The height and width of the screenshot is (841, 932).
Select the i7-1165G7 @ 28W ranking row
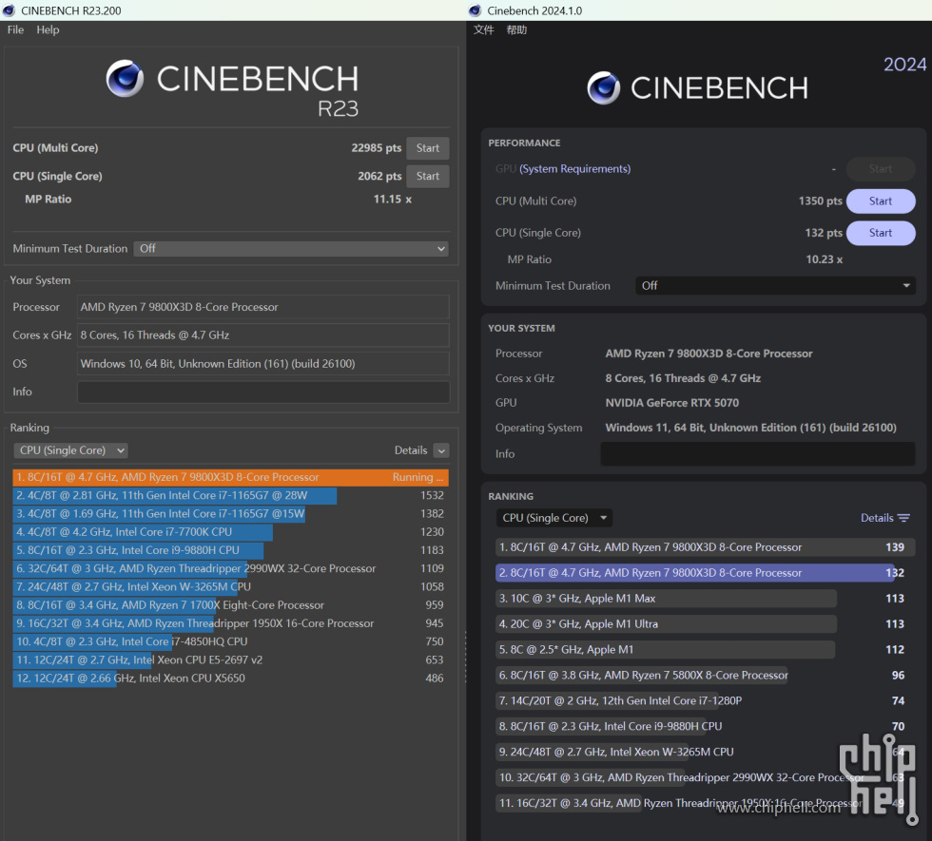point(230,495)
